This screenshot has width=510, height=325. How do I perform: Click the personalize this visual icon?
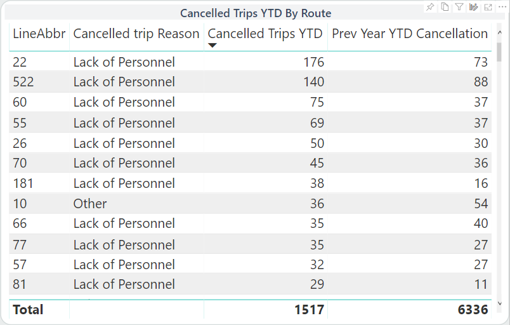click(473, 7)
